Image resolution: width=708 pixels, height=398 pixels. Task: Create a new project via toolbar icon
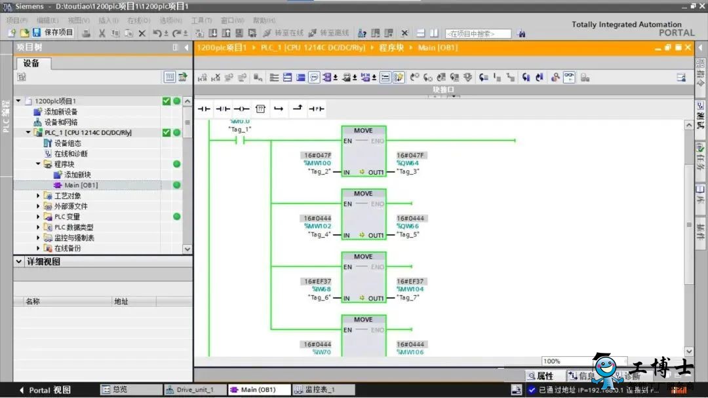[x=12, y=33]
